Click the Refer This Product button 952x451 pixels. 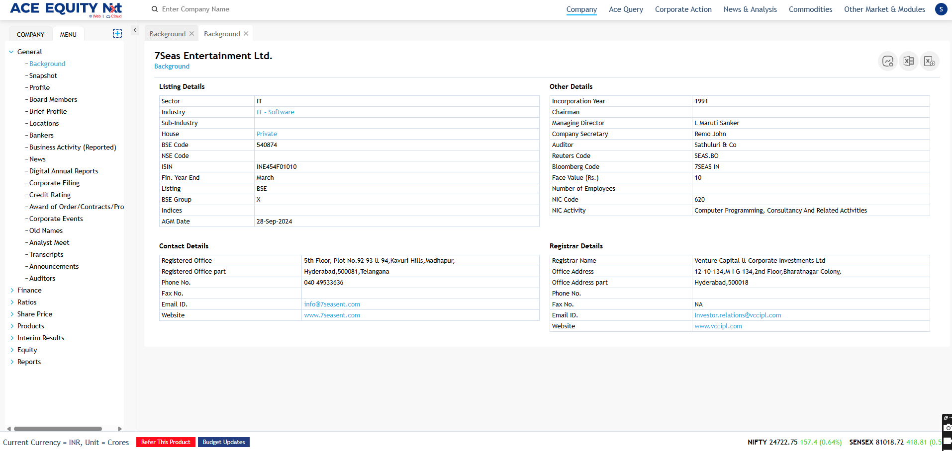coord(166,442)
